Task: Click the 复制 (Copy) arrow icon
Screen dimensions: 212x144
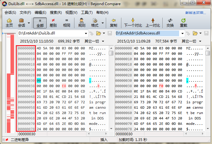Action: (113, 22)
